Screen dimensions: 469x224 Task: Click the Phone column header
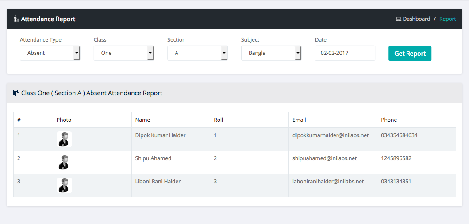pos(389,120)
